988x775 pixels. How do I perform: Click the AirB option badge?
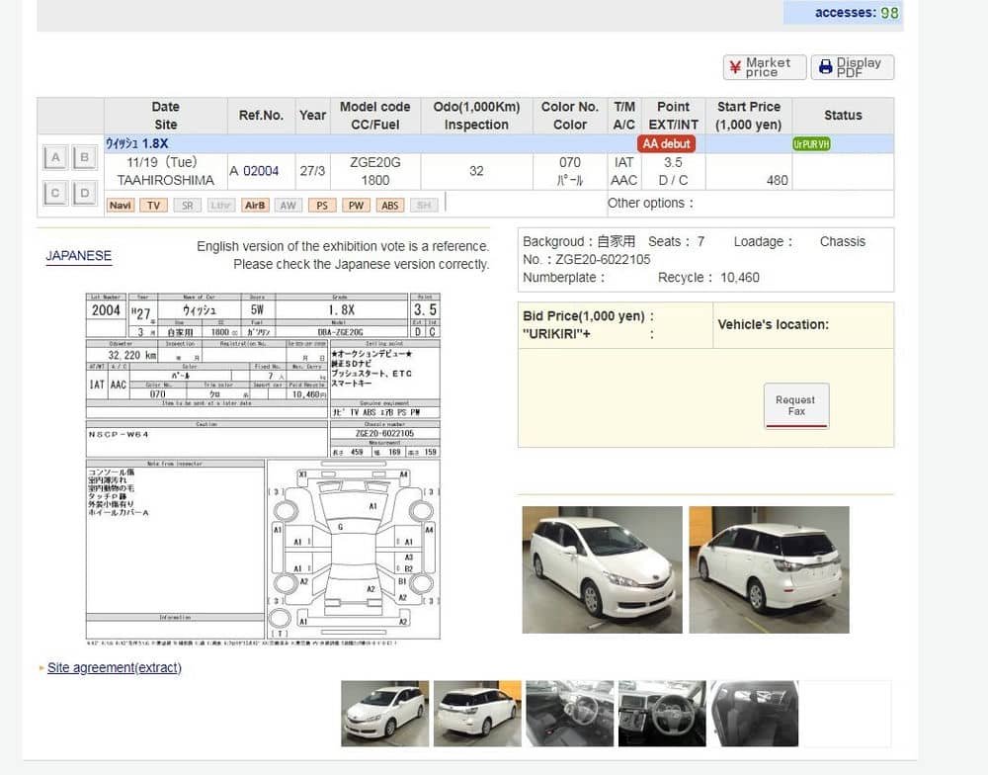[254, 206]
